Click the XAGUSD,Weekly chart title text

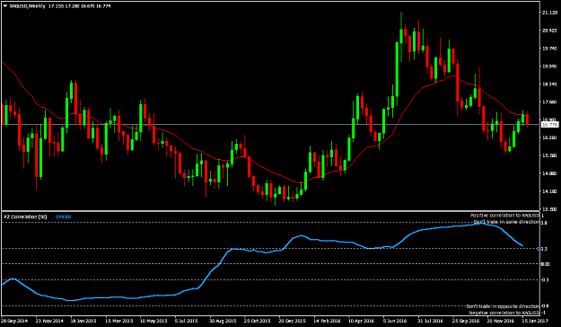click(x=27, y=6)
